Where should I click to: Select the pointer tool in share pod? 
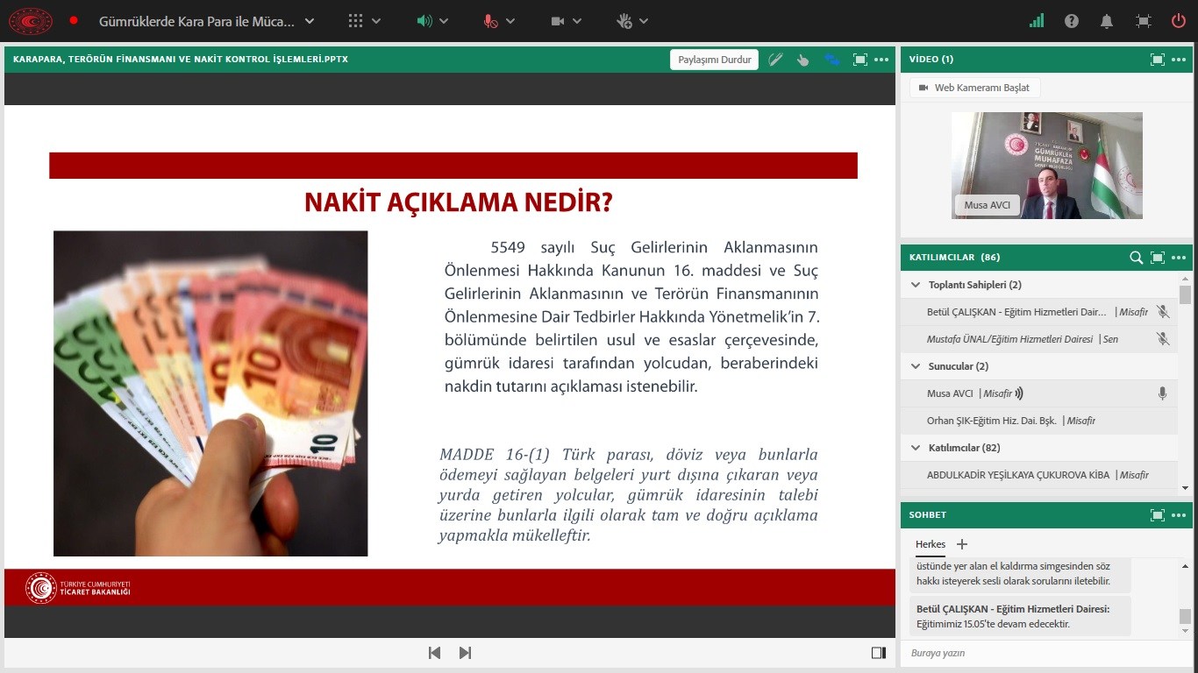(x=802, y=60)
